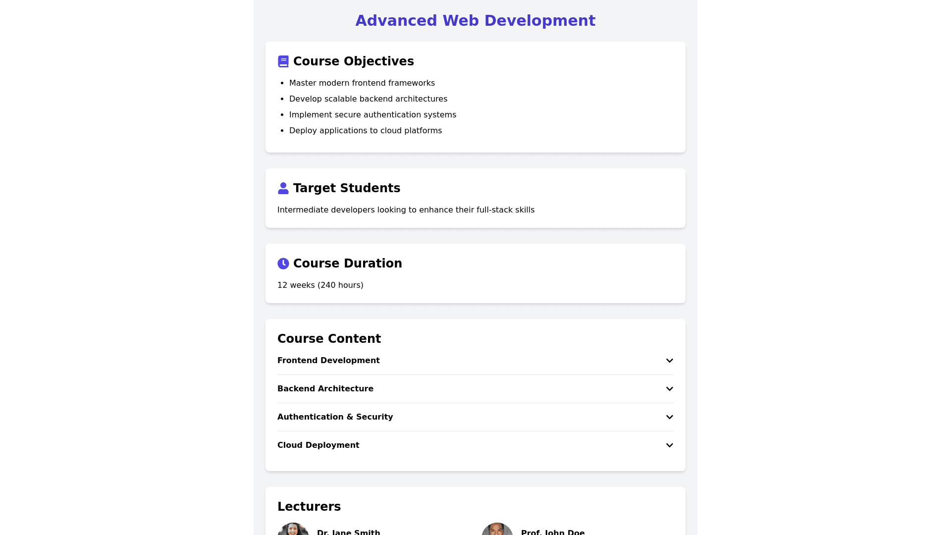Image resolution: width=951 pixels, height=535 pixels.
Task: Expand Authentication & Security chevron
Action: [669, 417]
